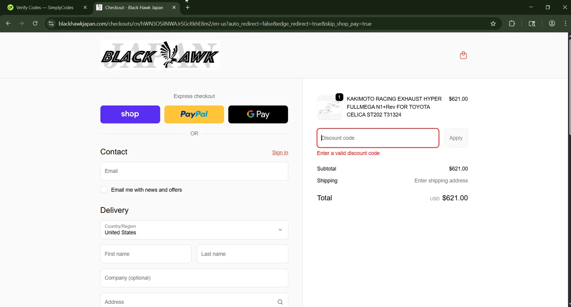
Task: Click into the Email field
Action: point(194,171)
